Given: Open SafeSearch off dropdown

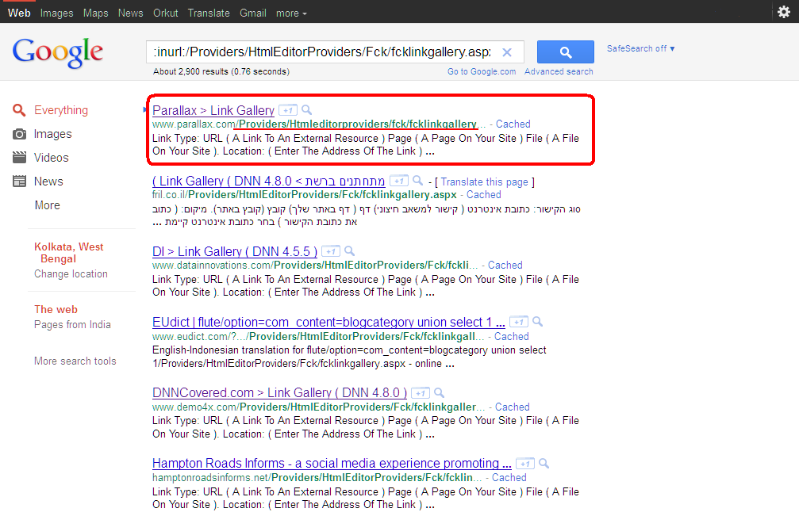Looking at the screenshot, I should [640, 48].
